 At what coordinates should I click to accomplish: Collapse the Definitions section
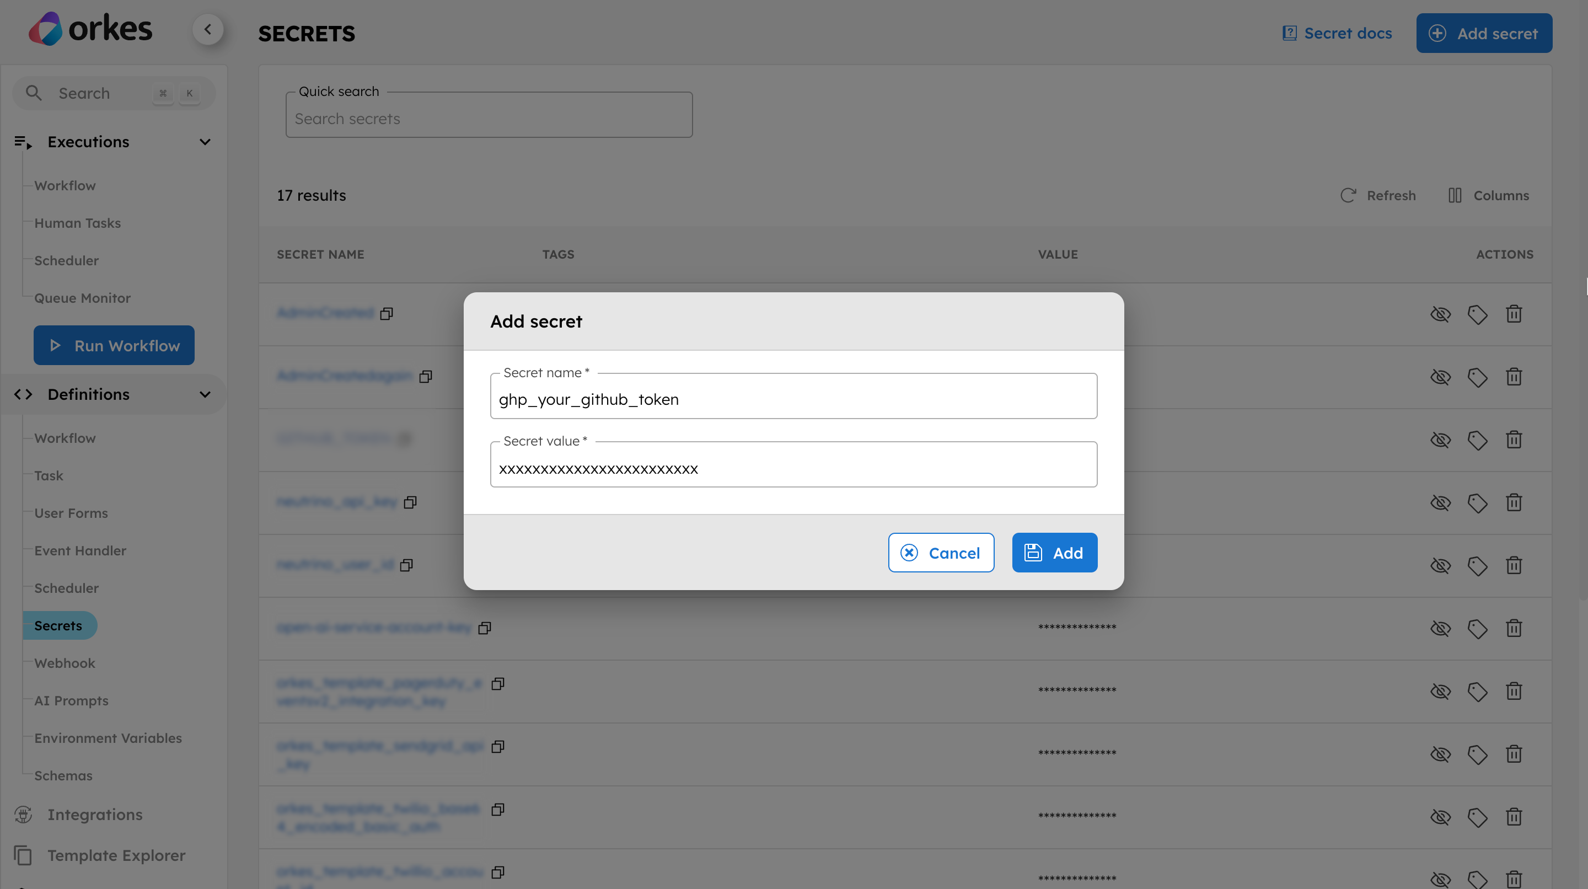(205, 394)
